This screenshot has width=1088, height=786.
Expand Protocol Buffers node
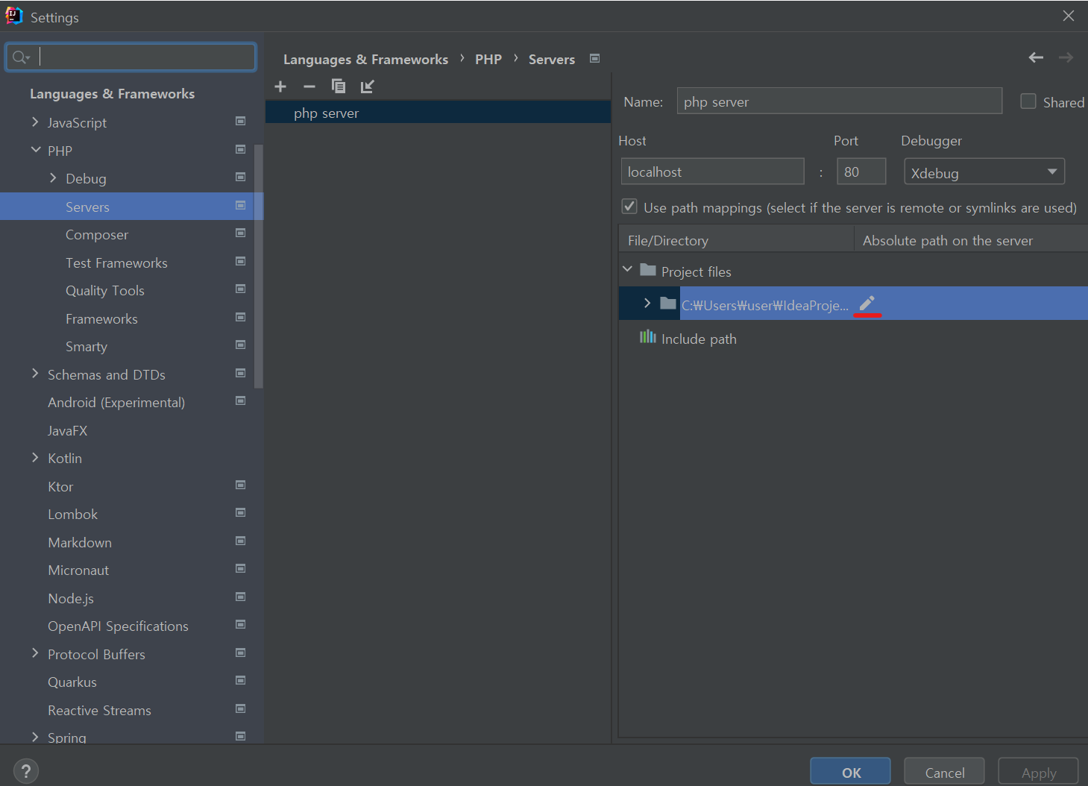pyautogui.click(x=35, y=653)
